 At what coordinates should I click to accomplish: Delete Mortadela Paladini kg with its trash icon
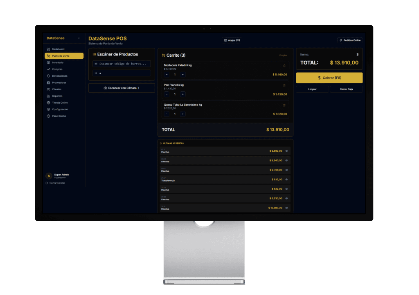[284, 66]
